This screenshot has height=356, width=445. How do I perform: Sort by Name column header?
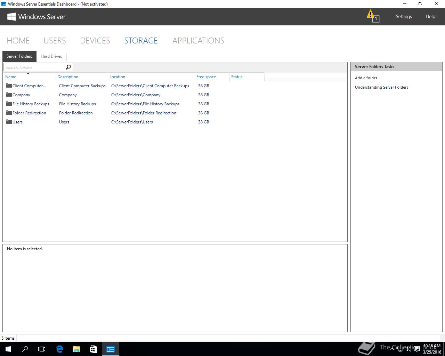point(29,77)
